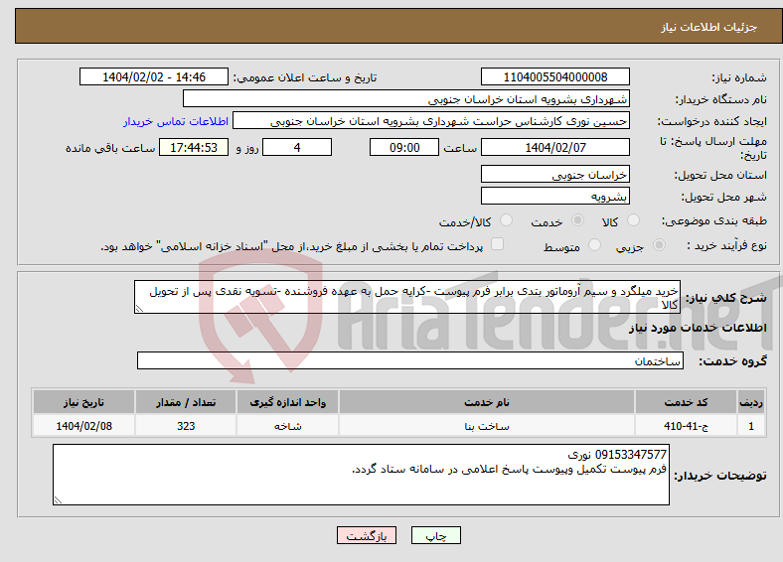783x562 pixels.
Task: Click the response deadline date 1404/02/07
Action: pos(555,147)
